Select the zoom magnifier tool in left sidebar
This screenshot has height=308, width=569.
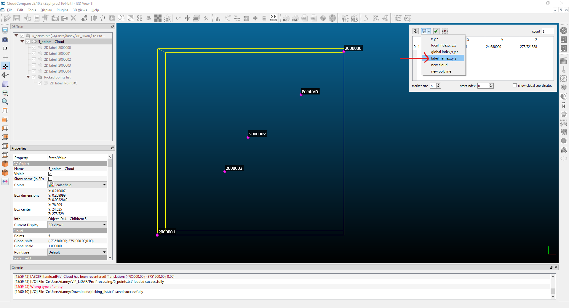pos(5,102)
